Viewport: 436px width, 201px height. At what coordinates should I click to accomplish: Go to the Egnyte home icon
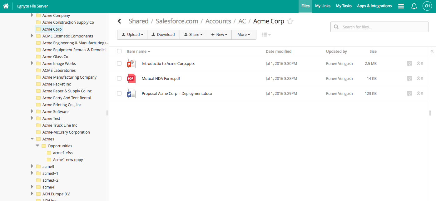pyautogui.click(x=6, y=6)
